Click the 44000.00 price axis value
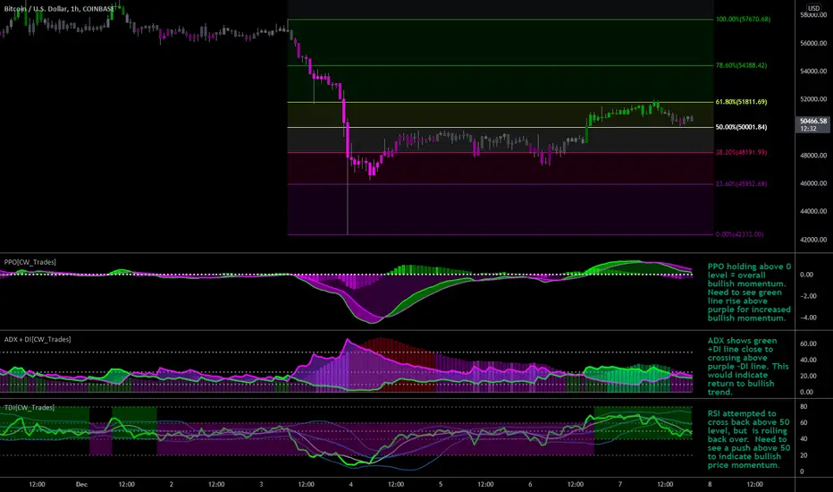The height and width of the screenshot is (492, 833). point(813,212)
